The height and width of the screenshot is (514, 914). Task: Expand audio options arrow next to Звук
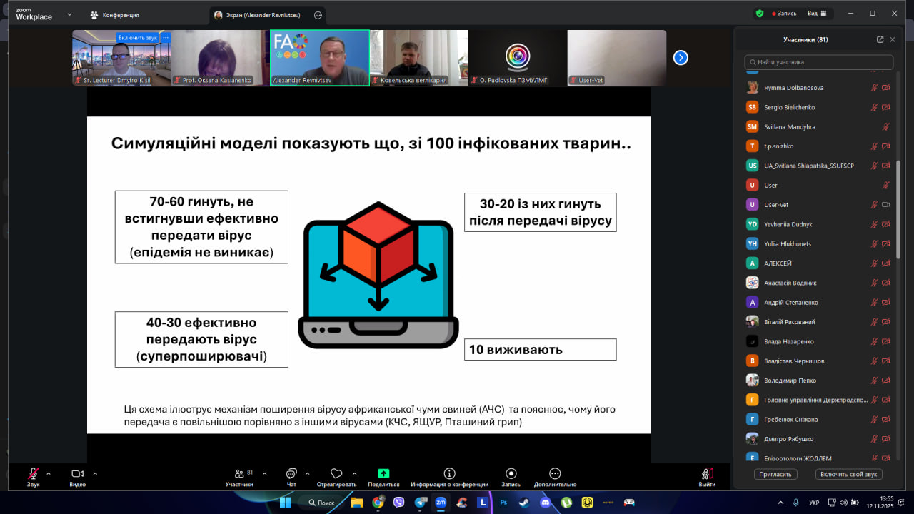[x=49, y=473]
